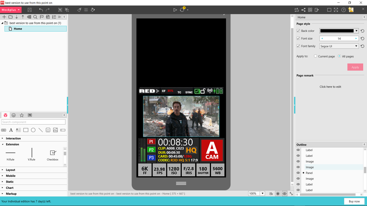This screenshot has width=367, height=206.
Task: Uncheck the Font size checkbox
Action: click(298, 38)
